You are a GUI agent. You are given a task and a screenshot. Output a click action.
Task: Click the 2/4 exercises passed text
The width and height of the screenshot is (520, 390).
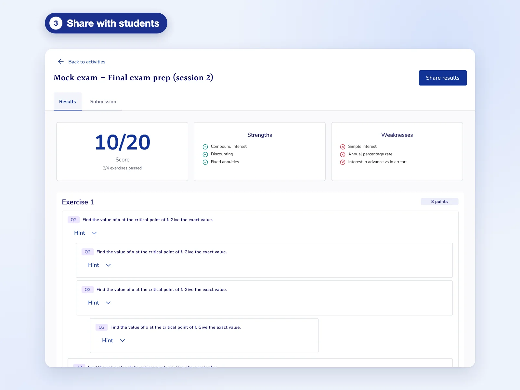coord(122,168)
